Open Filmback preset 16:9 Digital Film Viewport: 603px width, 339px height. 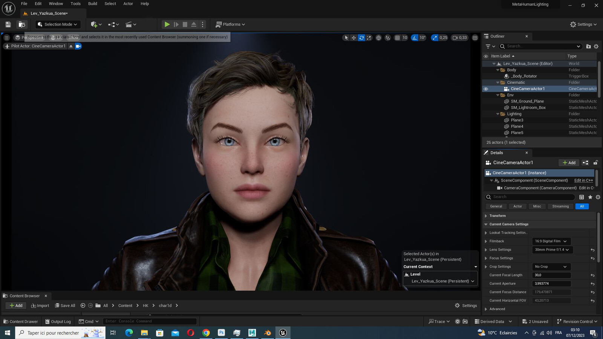click(x=551, y=241)
